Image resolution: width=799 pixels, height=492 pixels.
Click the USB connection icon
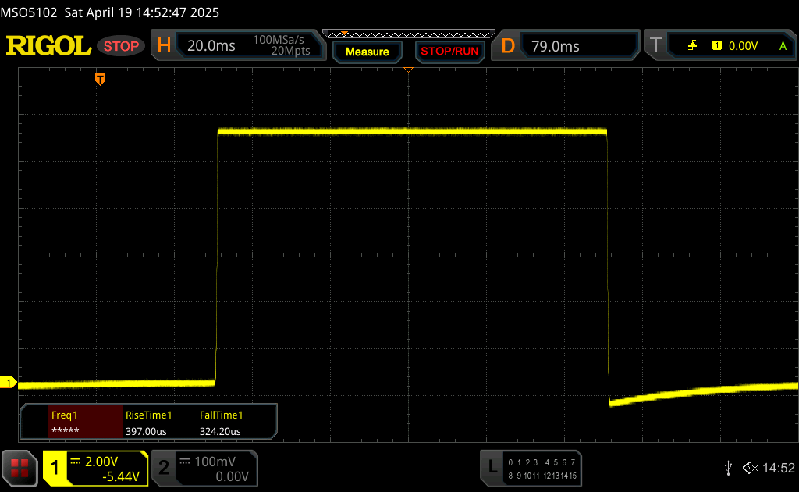click(728, 468)
